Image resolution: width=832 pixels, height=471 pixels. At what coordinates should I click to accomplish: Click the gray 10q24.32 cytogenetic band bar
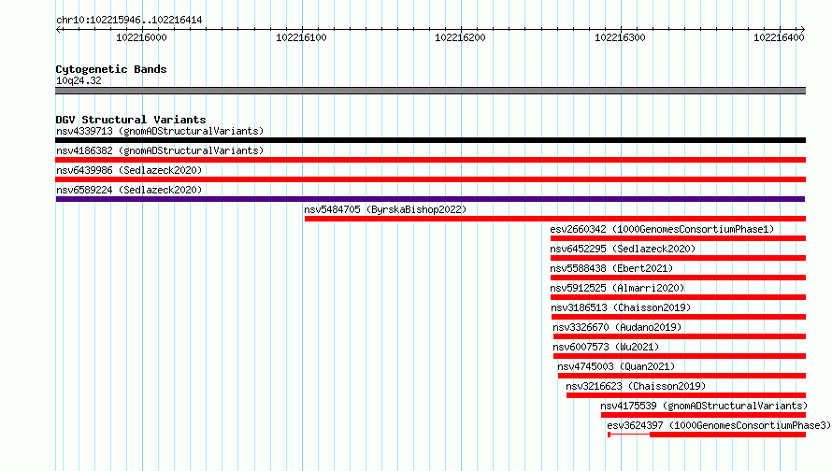[x=430, y=91]
